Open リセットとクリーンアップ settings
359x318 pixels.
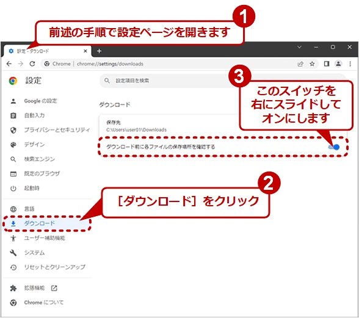pos(47,267)
